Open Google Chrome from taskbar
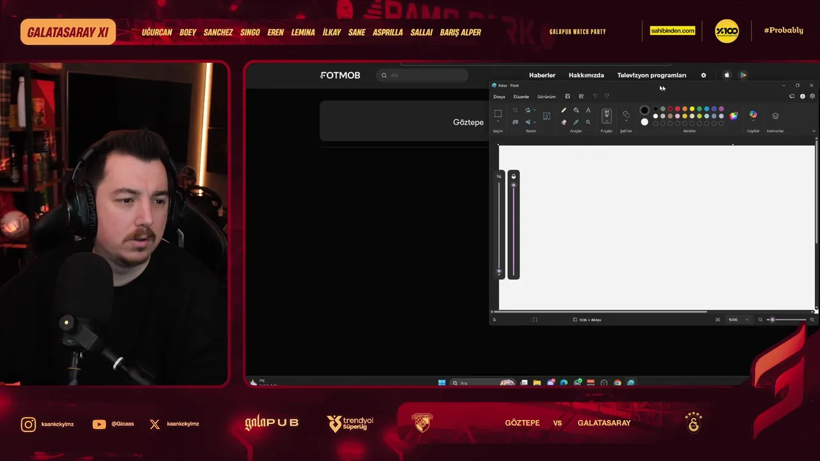 (x=618, y=383)
